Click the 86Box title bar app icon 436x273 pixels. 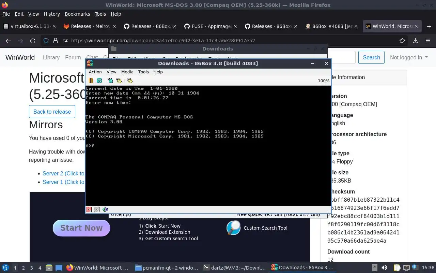coord(90,63)
